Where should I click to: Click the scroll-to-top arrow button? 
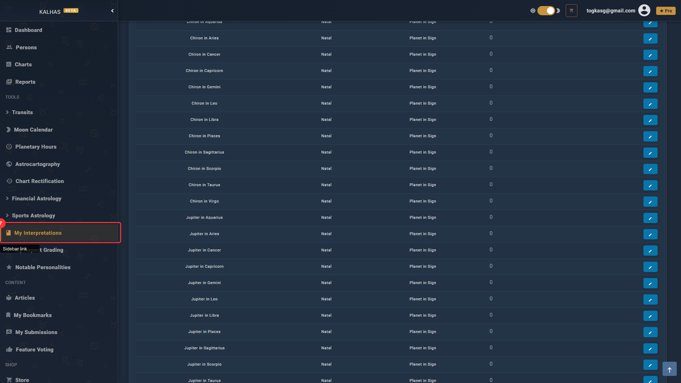(669, 369)
